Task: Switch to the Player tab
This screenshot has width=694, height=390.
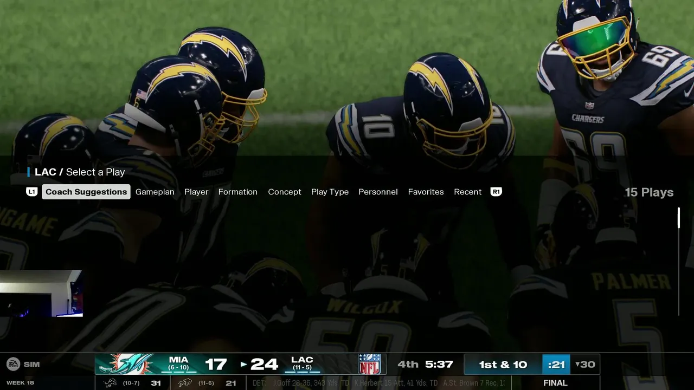Action: [196, 192]
